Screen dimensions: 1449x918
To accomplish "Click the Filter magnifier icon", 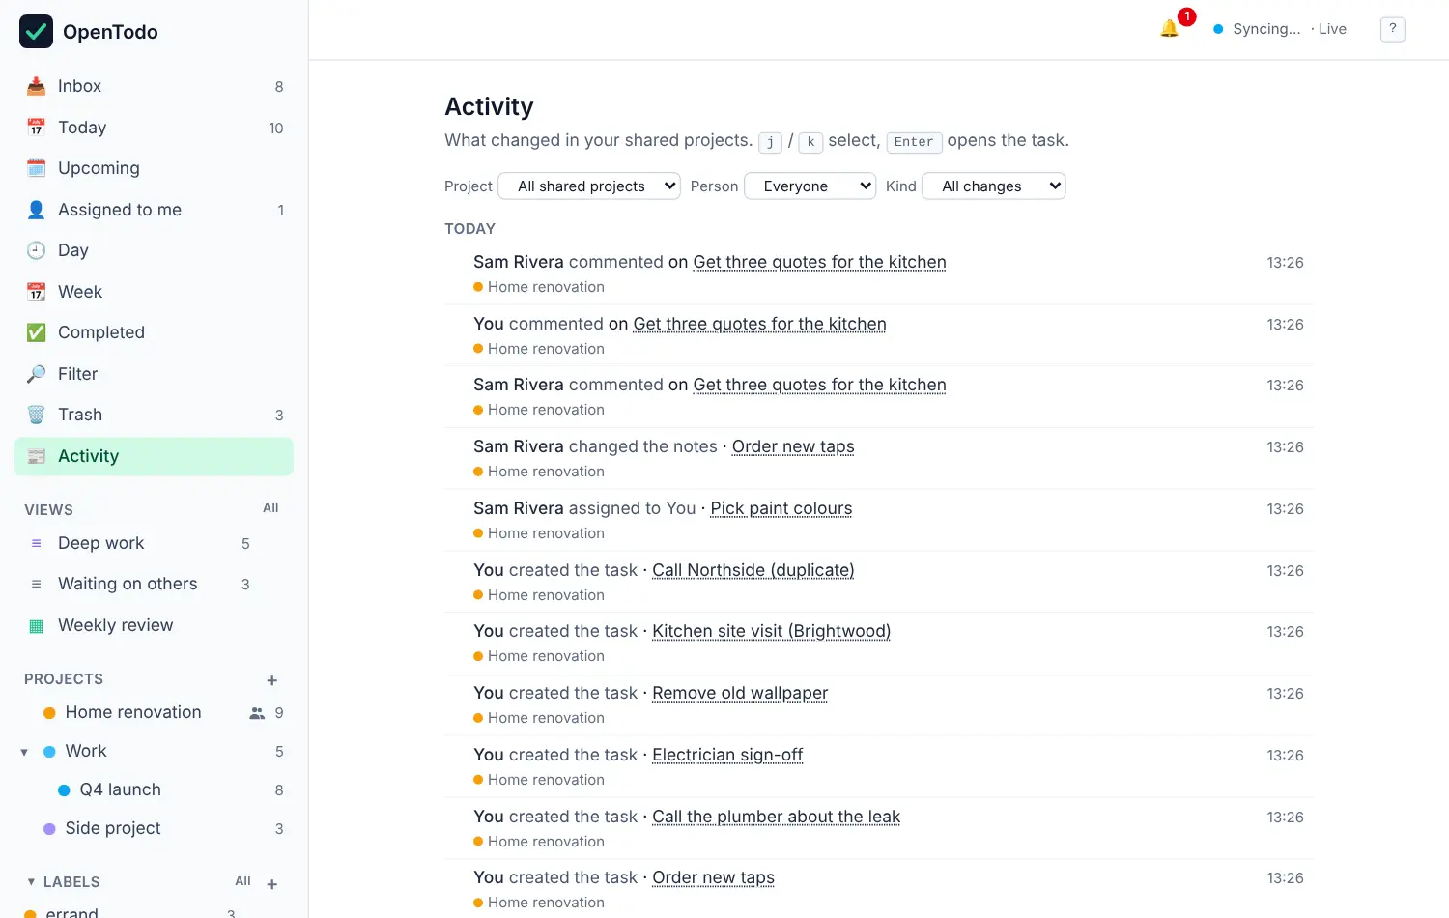I will coord(36,374).
